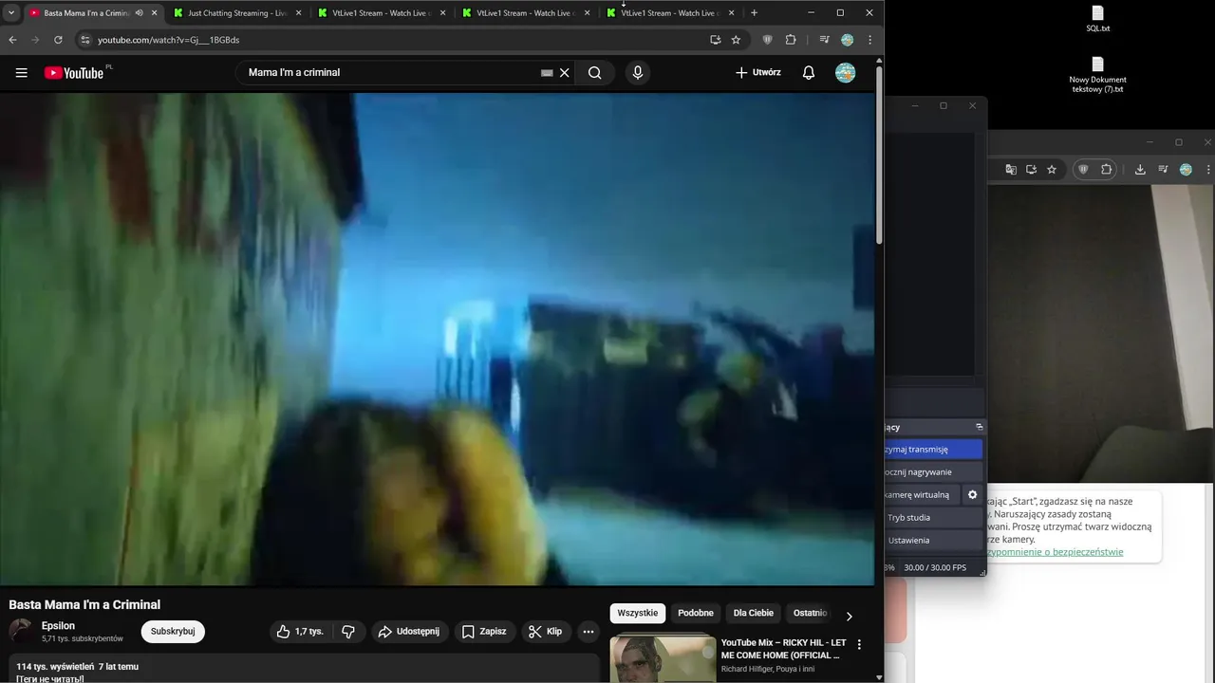1215x683 pixels.
Task: Toggle the virtual camera button in OBS
Action: [x=923, y=495]
